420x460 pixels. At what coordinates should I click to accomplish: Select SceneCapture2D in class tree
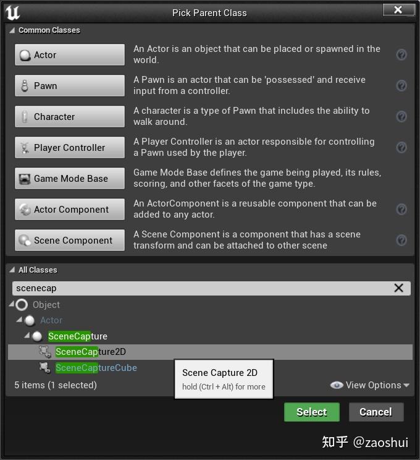coord(91,352)
